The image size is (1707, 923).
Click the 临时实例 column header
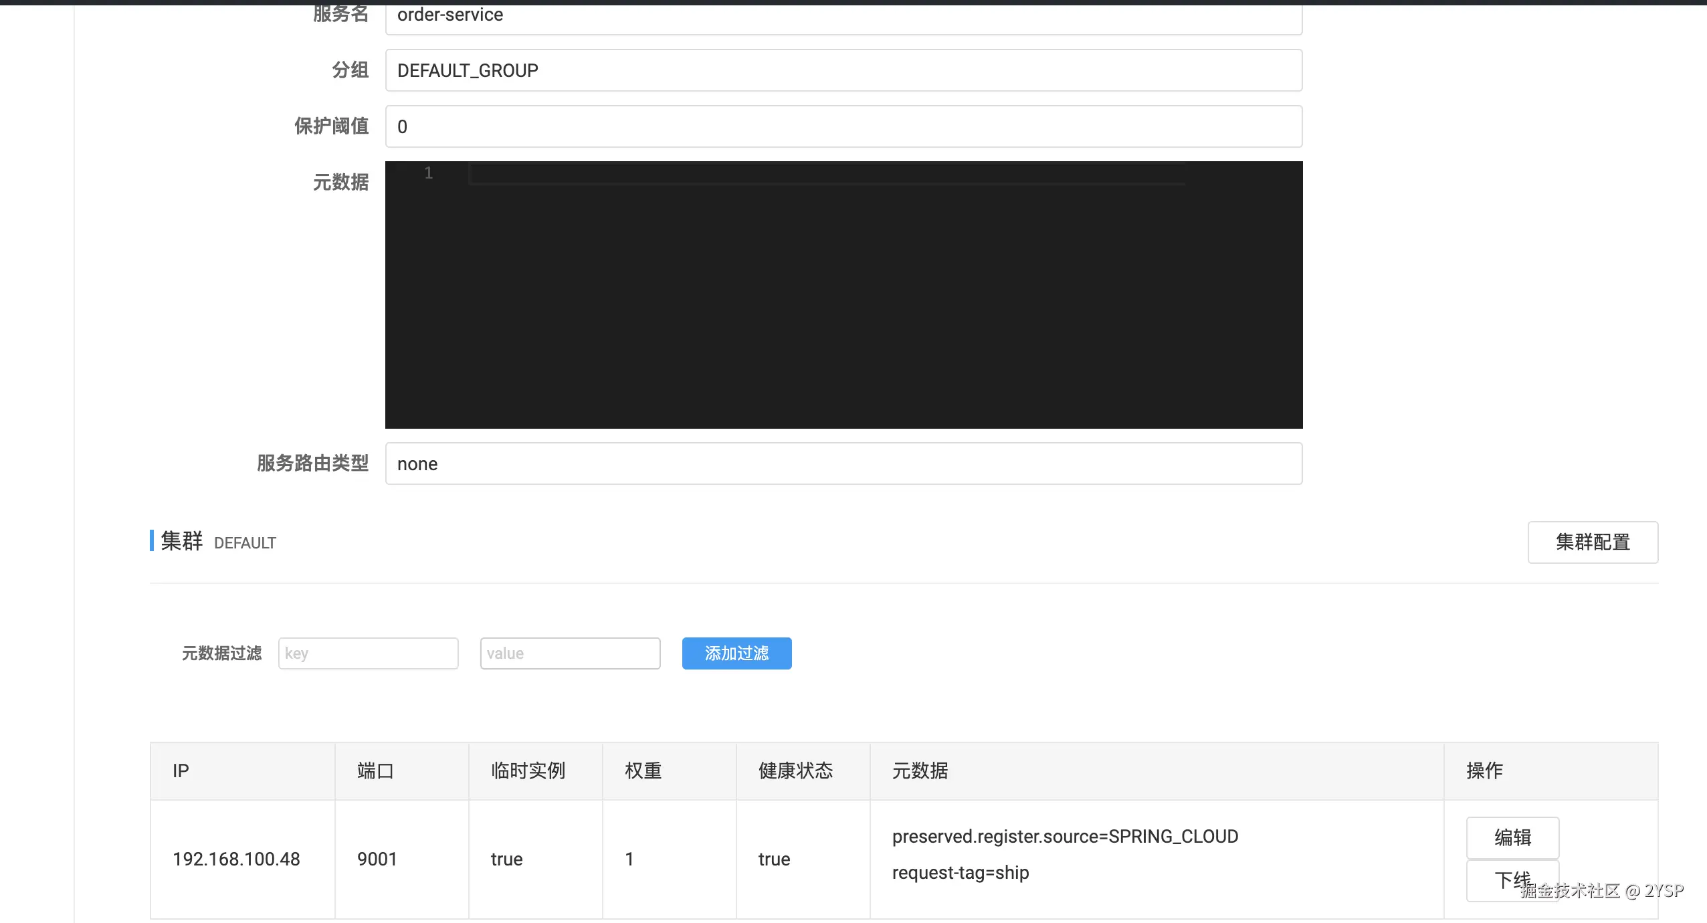point(528,771)
